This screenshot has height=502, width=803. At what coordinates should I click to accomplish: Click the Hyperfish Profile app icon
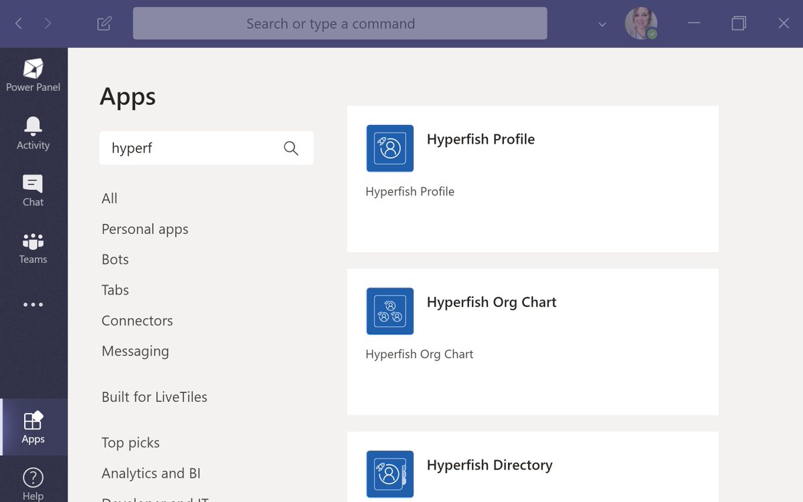tap(389, 148)
